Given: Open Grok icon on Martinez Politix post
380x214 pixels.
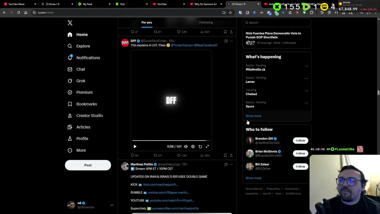Looking at the screenshot, I should coord(226,164).
